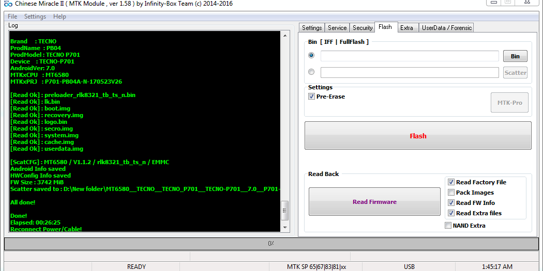This screenshot has width=543, height=271.
Task: Click log line '[Read Ok] : logo.bin'
Action: (x=39, y=122)
